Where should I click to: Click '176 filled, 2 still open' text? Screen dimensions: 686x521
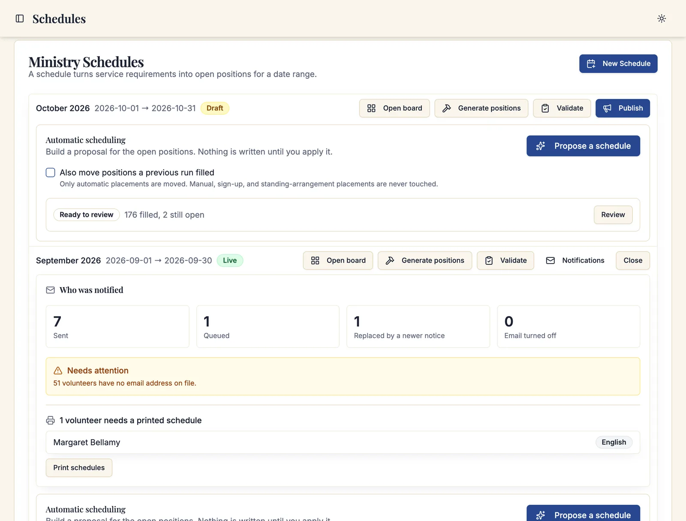(x=164, y=215)
